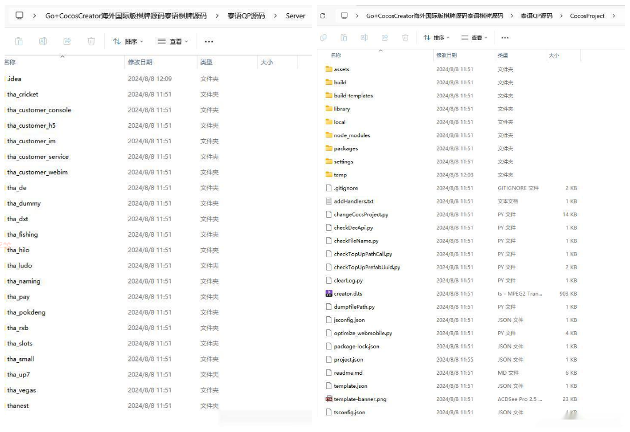
Task: Sort Server list by 修改日期 column header
Action: [x=140, y=62]
